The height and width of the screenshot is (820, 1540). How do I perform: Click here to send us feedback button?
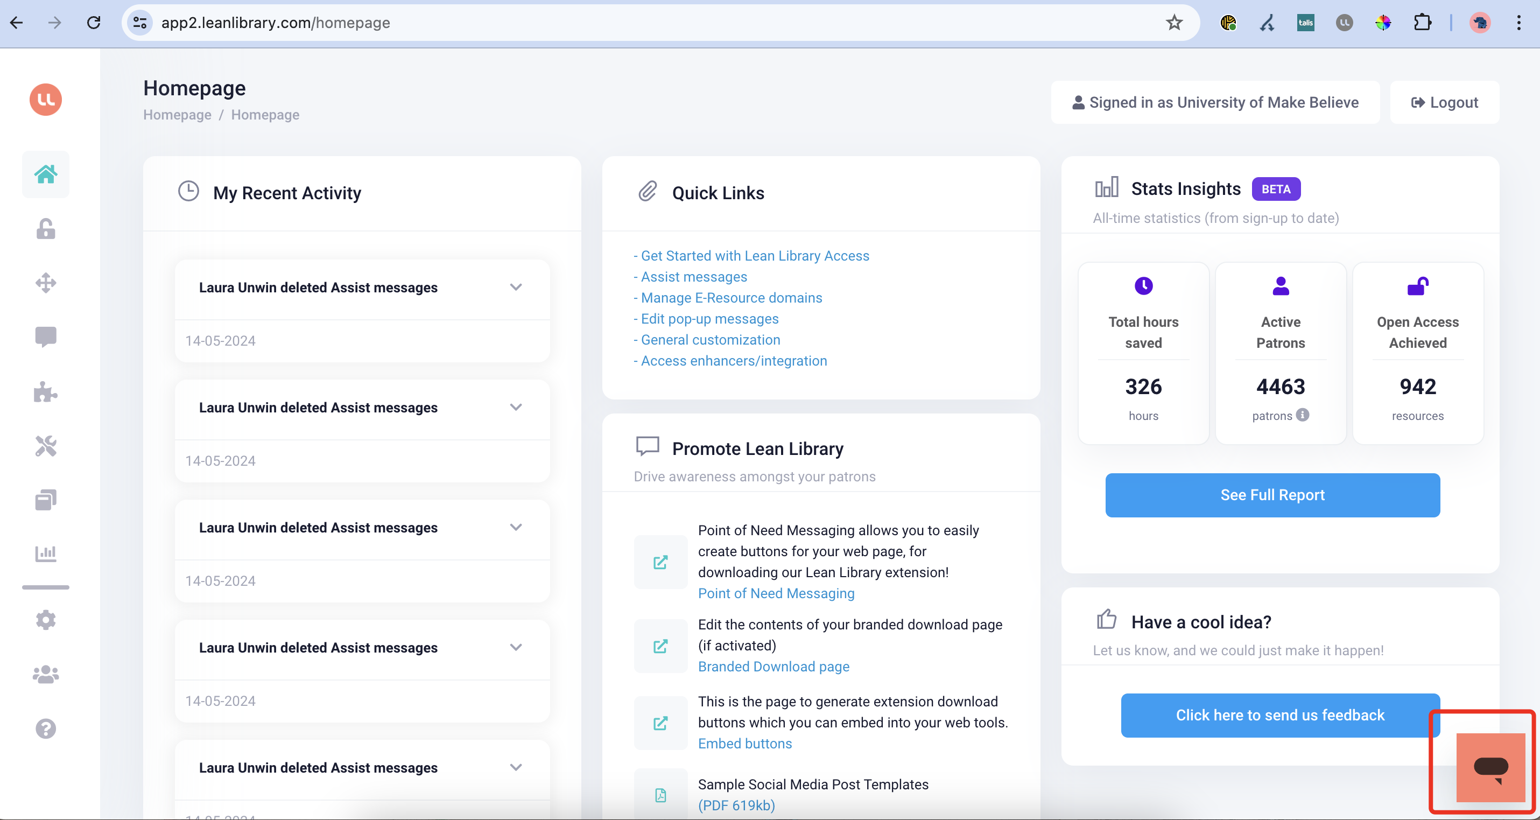(1280, 716)
